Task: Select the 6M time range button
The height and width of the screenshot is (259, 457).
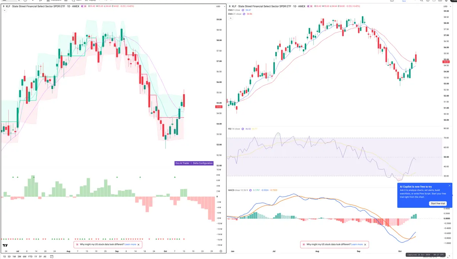Action: click(24, 257)
